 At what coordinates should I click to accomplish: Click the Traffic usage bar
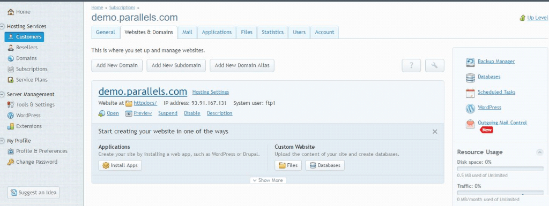500,193
